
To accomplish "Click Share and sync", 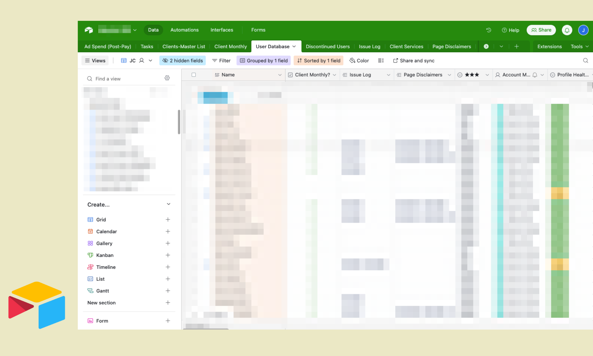I will [414, 61].
